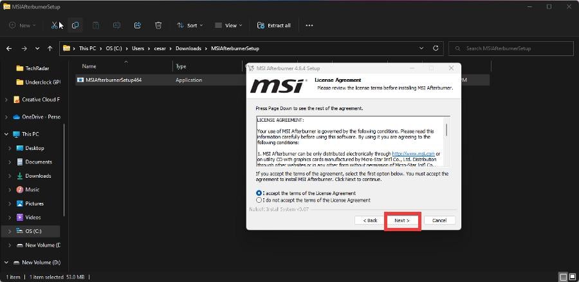Select This PC in sidebar

[x=26, y=134]
